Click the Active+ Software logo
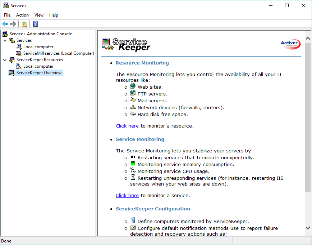This screenshot has width=312, height=245. click(290, 44)
